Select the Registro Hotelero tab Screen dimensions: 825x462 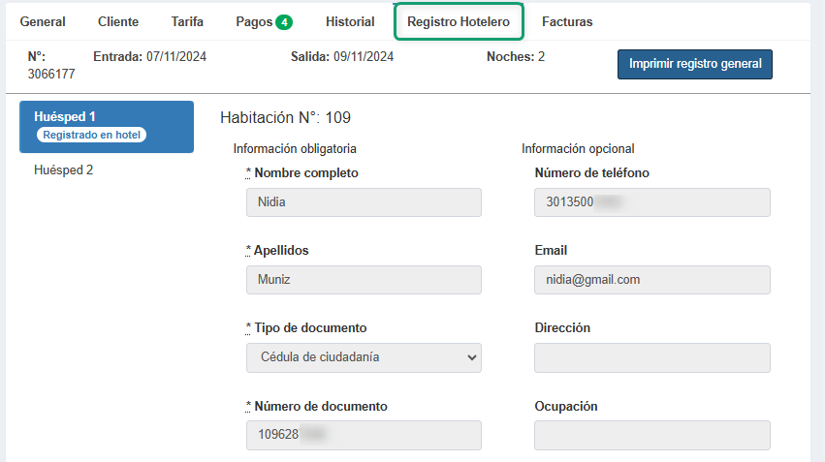tap(459, 21)
